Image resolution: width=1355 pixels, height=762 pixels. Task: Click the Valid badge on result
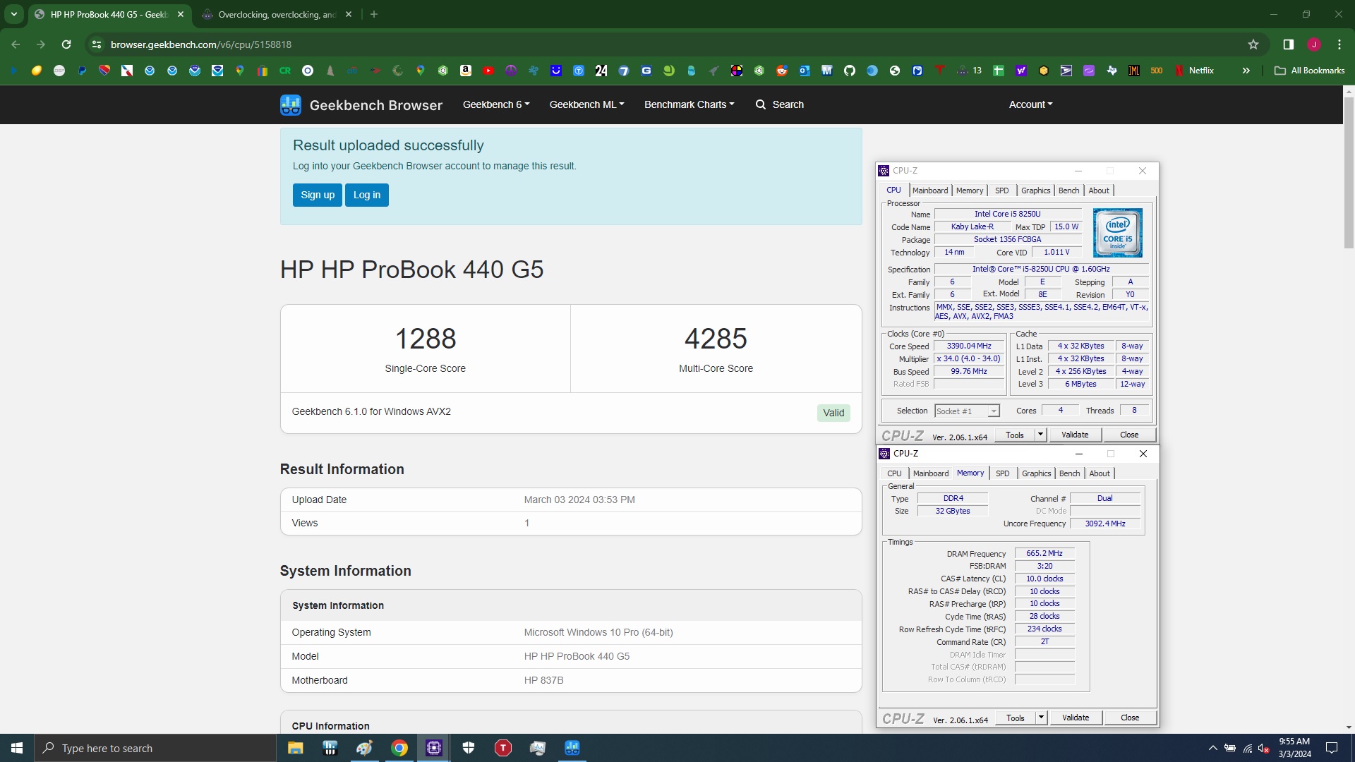tap(833, 413)
